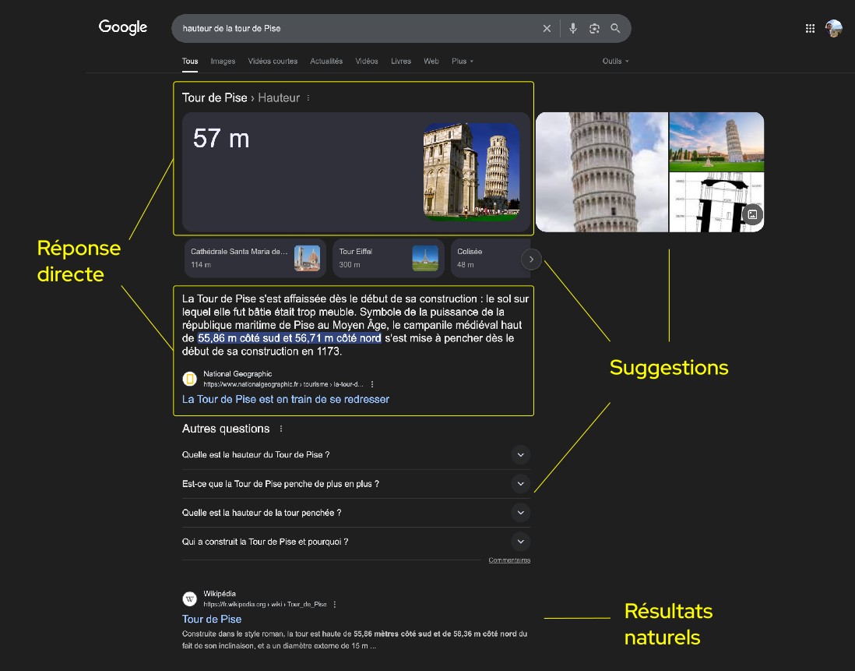
Task: Open the three-dot menu beside Hauteur
Action: point(308,98)
